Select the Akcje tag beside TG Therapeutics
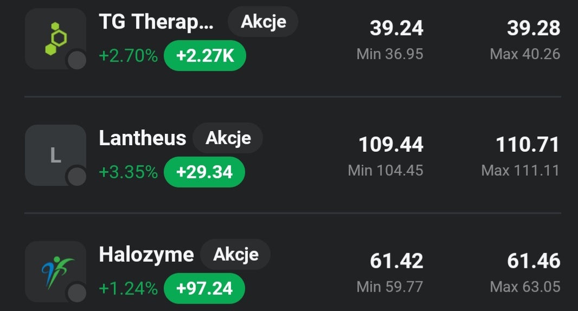The image size is (578, 311). pyautogui.click(x=263, y=22)
